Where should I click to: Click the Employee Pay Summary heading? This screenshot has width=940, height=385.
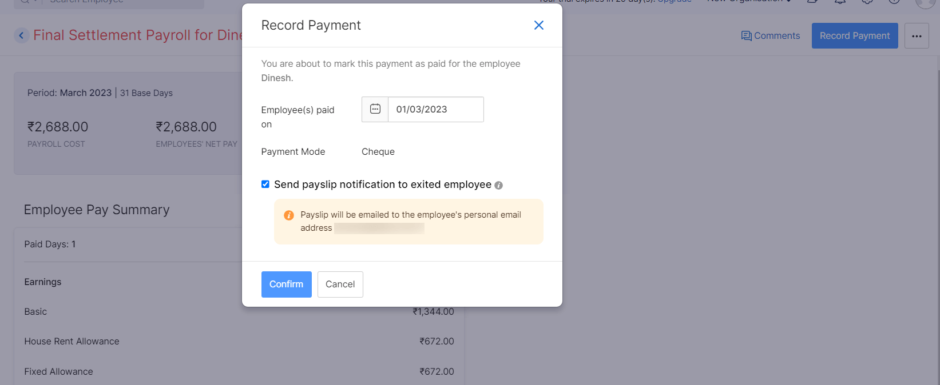pos(97,210)
